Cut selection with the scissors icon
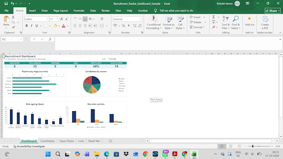 coord(13,17)
